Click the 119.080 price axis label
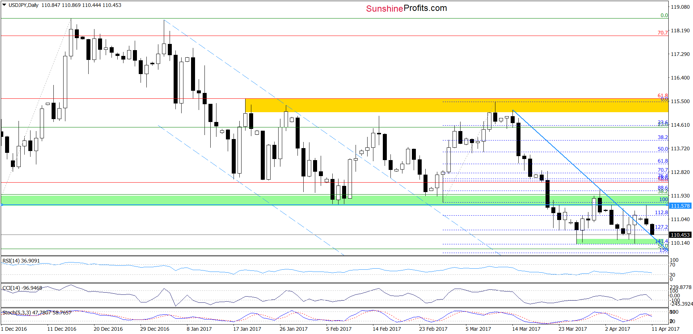Image resolution: width=693 pixels, height=334 pixels. (x=680, y=7)
